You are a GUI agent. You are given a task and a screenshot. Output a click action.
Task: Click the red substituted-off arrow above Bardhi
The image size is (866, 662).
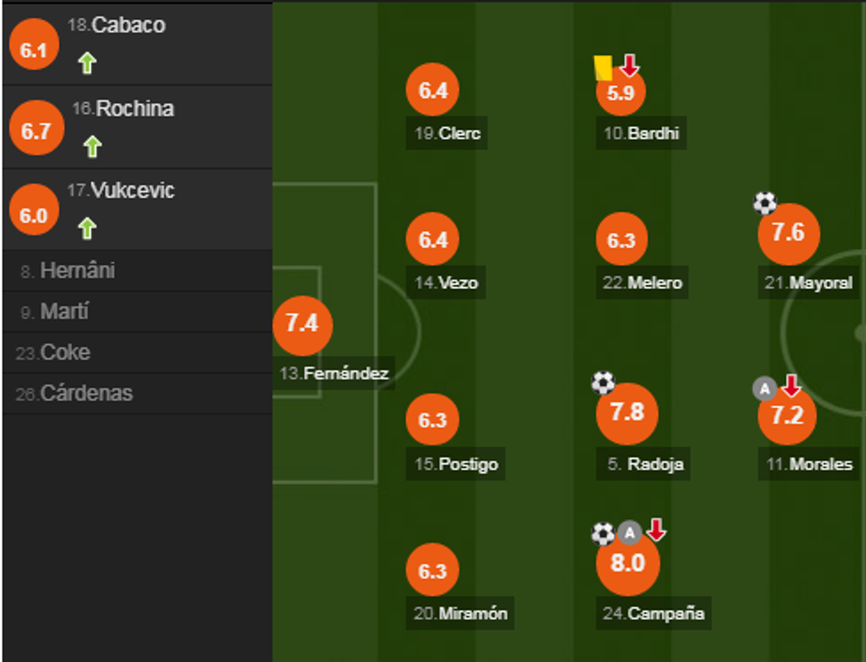pos(629,65)
